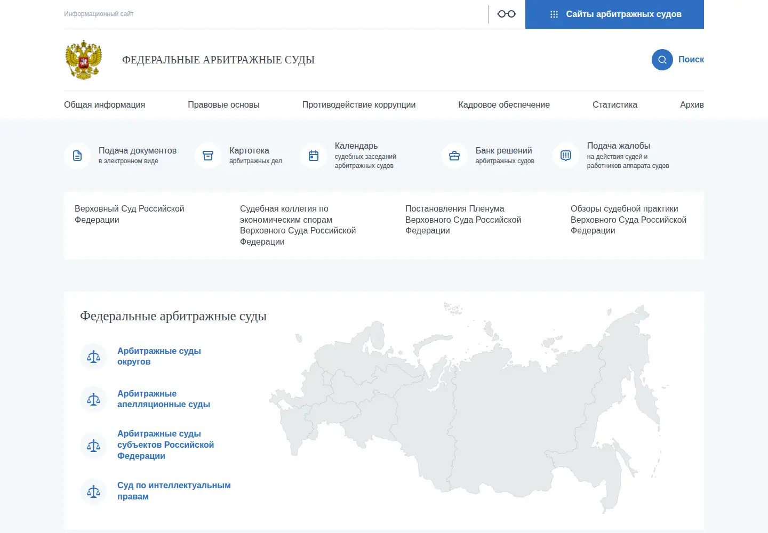This screenshot has height=533, width=768.
Task: Select Арбитражные суды округов link
Action: pos(159,357)
